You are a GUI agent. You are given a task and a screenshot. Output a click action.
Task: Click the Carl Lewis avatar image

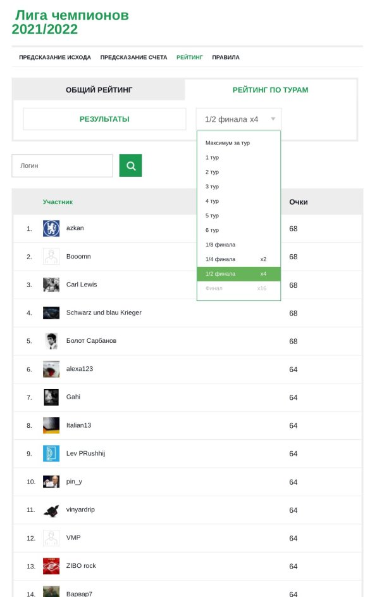point(51,285)
